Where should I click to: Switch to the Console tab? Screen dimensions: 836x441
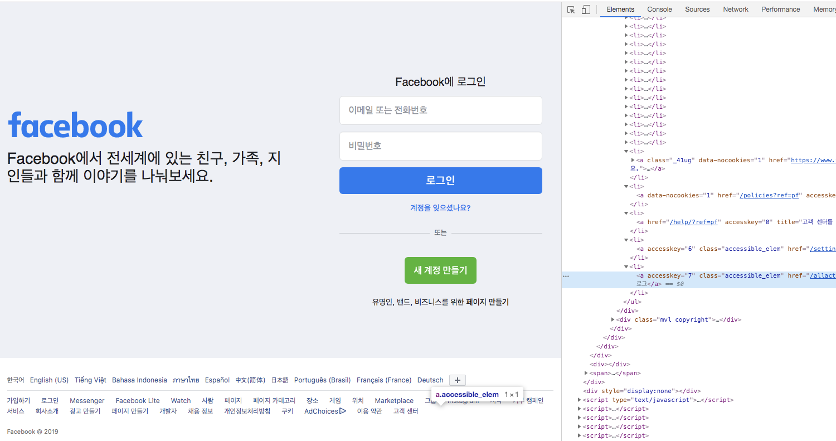coord(659,9)
